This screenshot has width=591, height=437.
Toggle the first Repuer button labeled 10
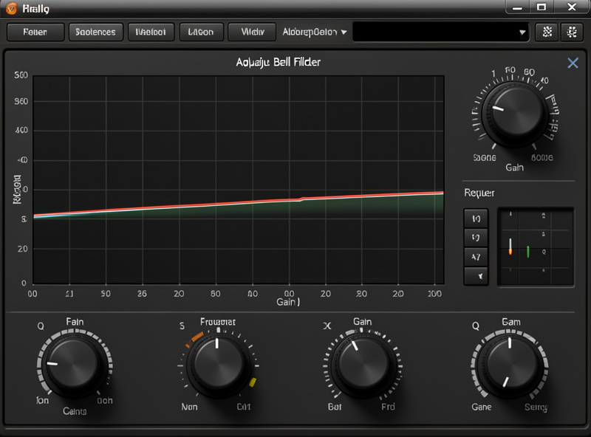click(476, 218)
